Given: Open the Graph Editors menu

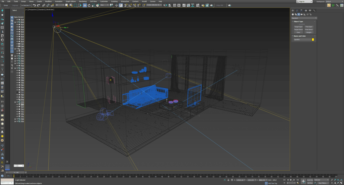Looking at the screenshot, I should tap(71, 1).
